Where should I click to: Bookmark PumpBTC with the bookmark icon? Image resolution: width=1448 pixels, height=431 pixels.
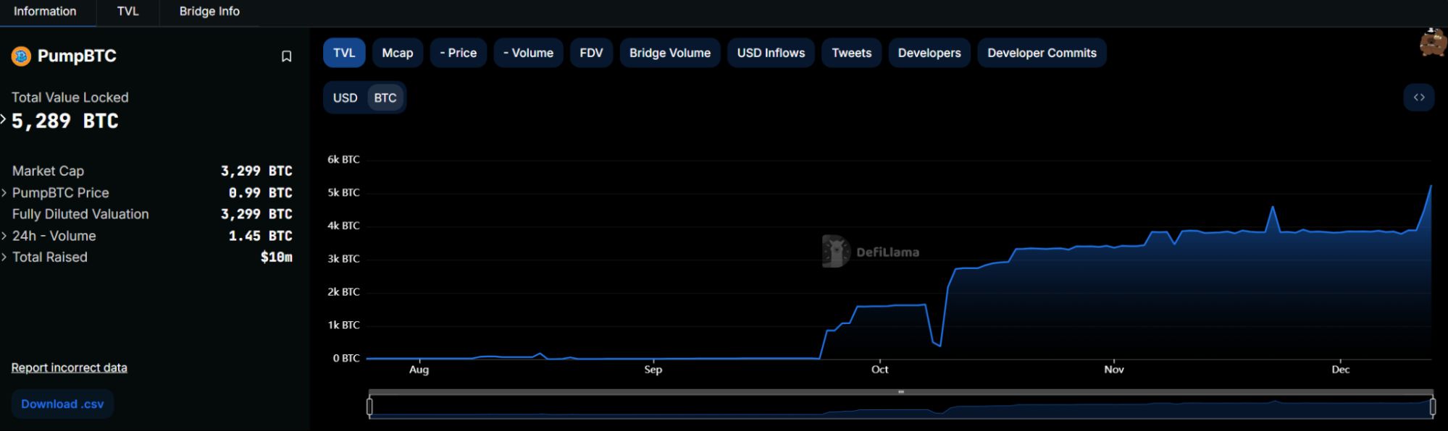point(286,56)
